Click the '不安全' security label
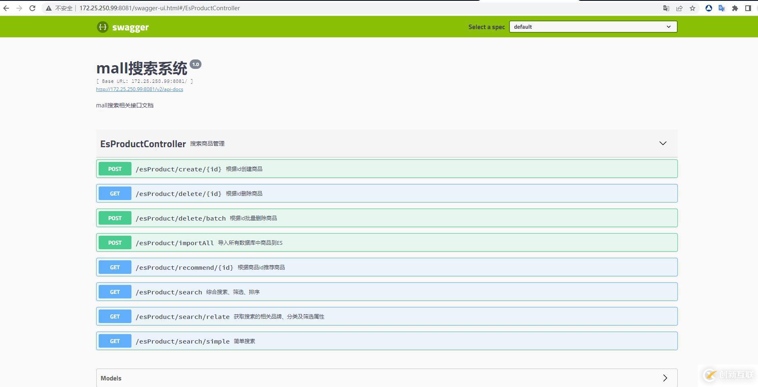Viewport: 758px width, 387px height. [x=63, y=8]
